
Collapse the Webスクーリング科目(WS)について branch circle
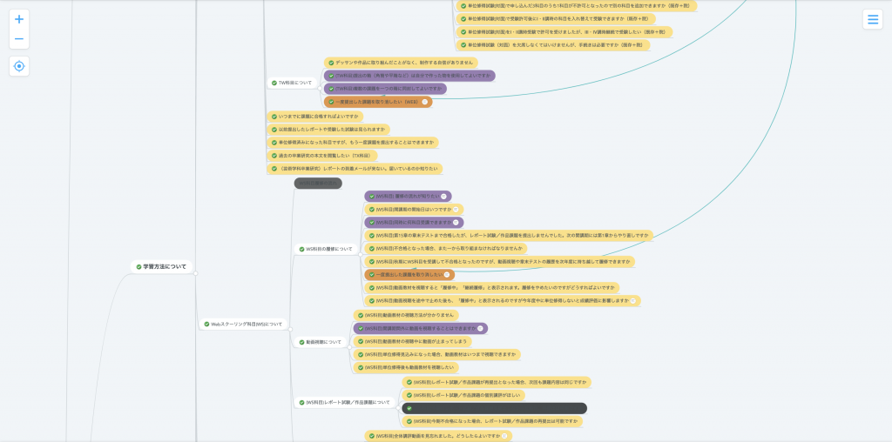290,329
